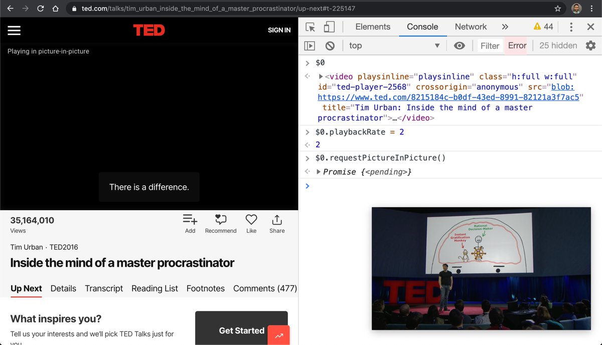602x345 pixels.
Task: Switch to the Details tab
Action: pyautogui.click(x=63, y=288)
